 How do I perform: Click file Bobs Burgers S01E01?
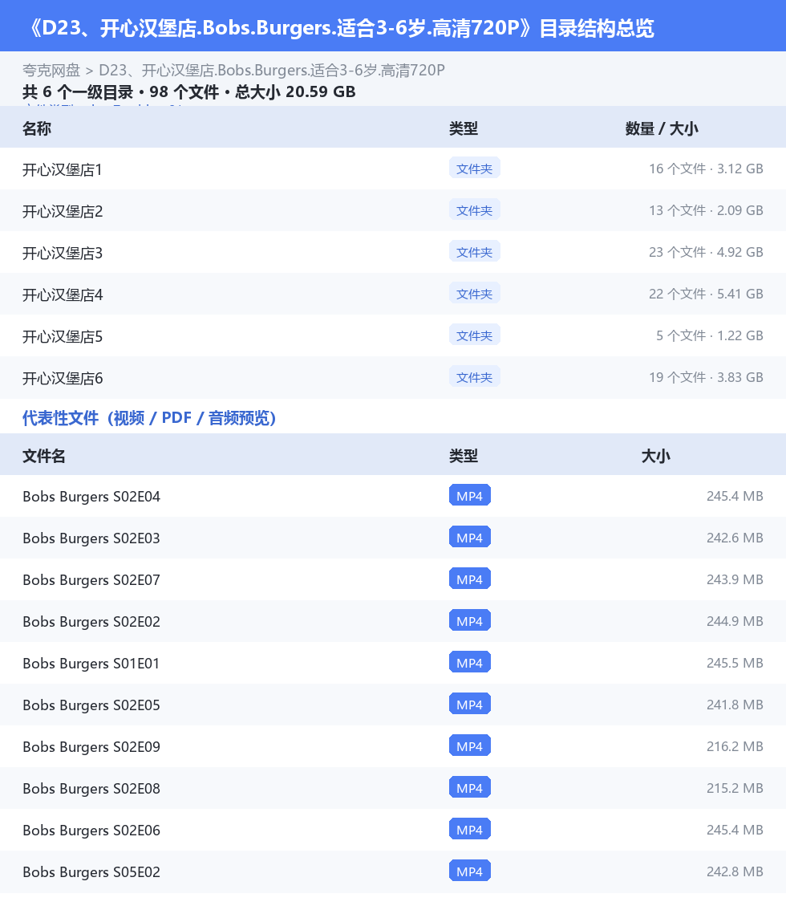click(x=91, y=664)
